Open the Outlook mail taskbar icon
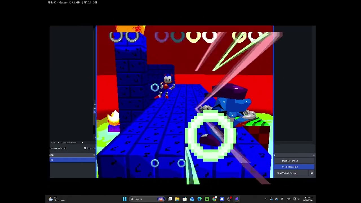Screen dimensions: 361x203 [x=192, y=199]
